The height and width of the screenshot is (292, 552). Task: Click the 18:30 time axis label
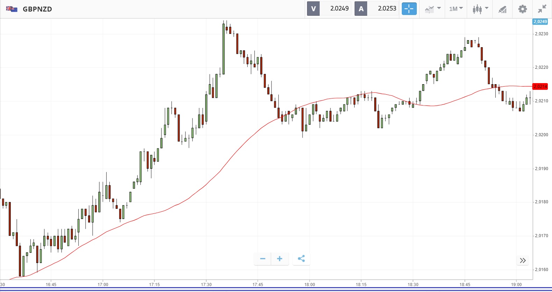coord(413,285)
